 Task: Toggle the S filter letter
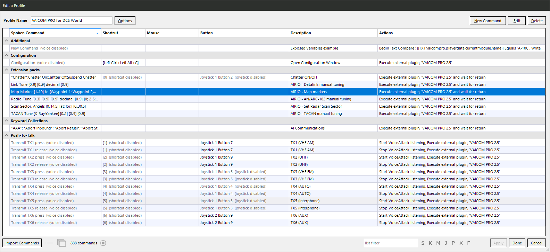pos(423,243)
